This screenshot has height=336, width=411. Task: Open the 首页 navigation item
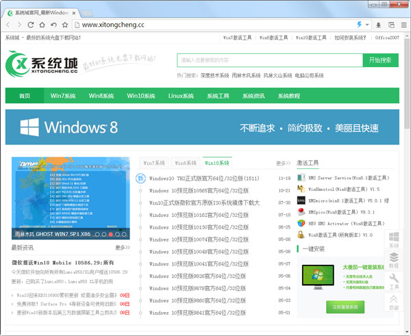[25, 96]
